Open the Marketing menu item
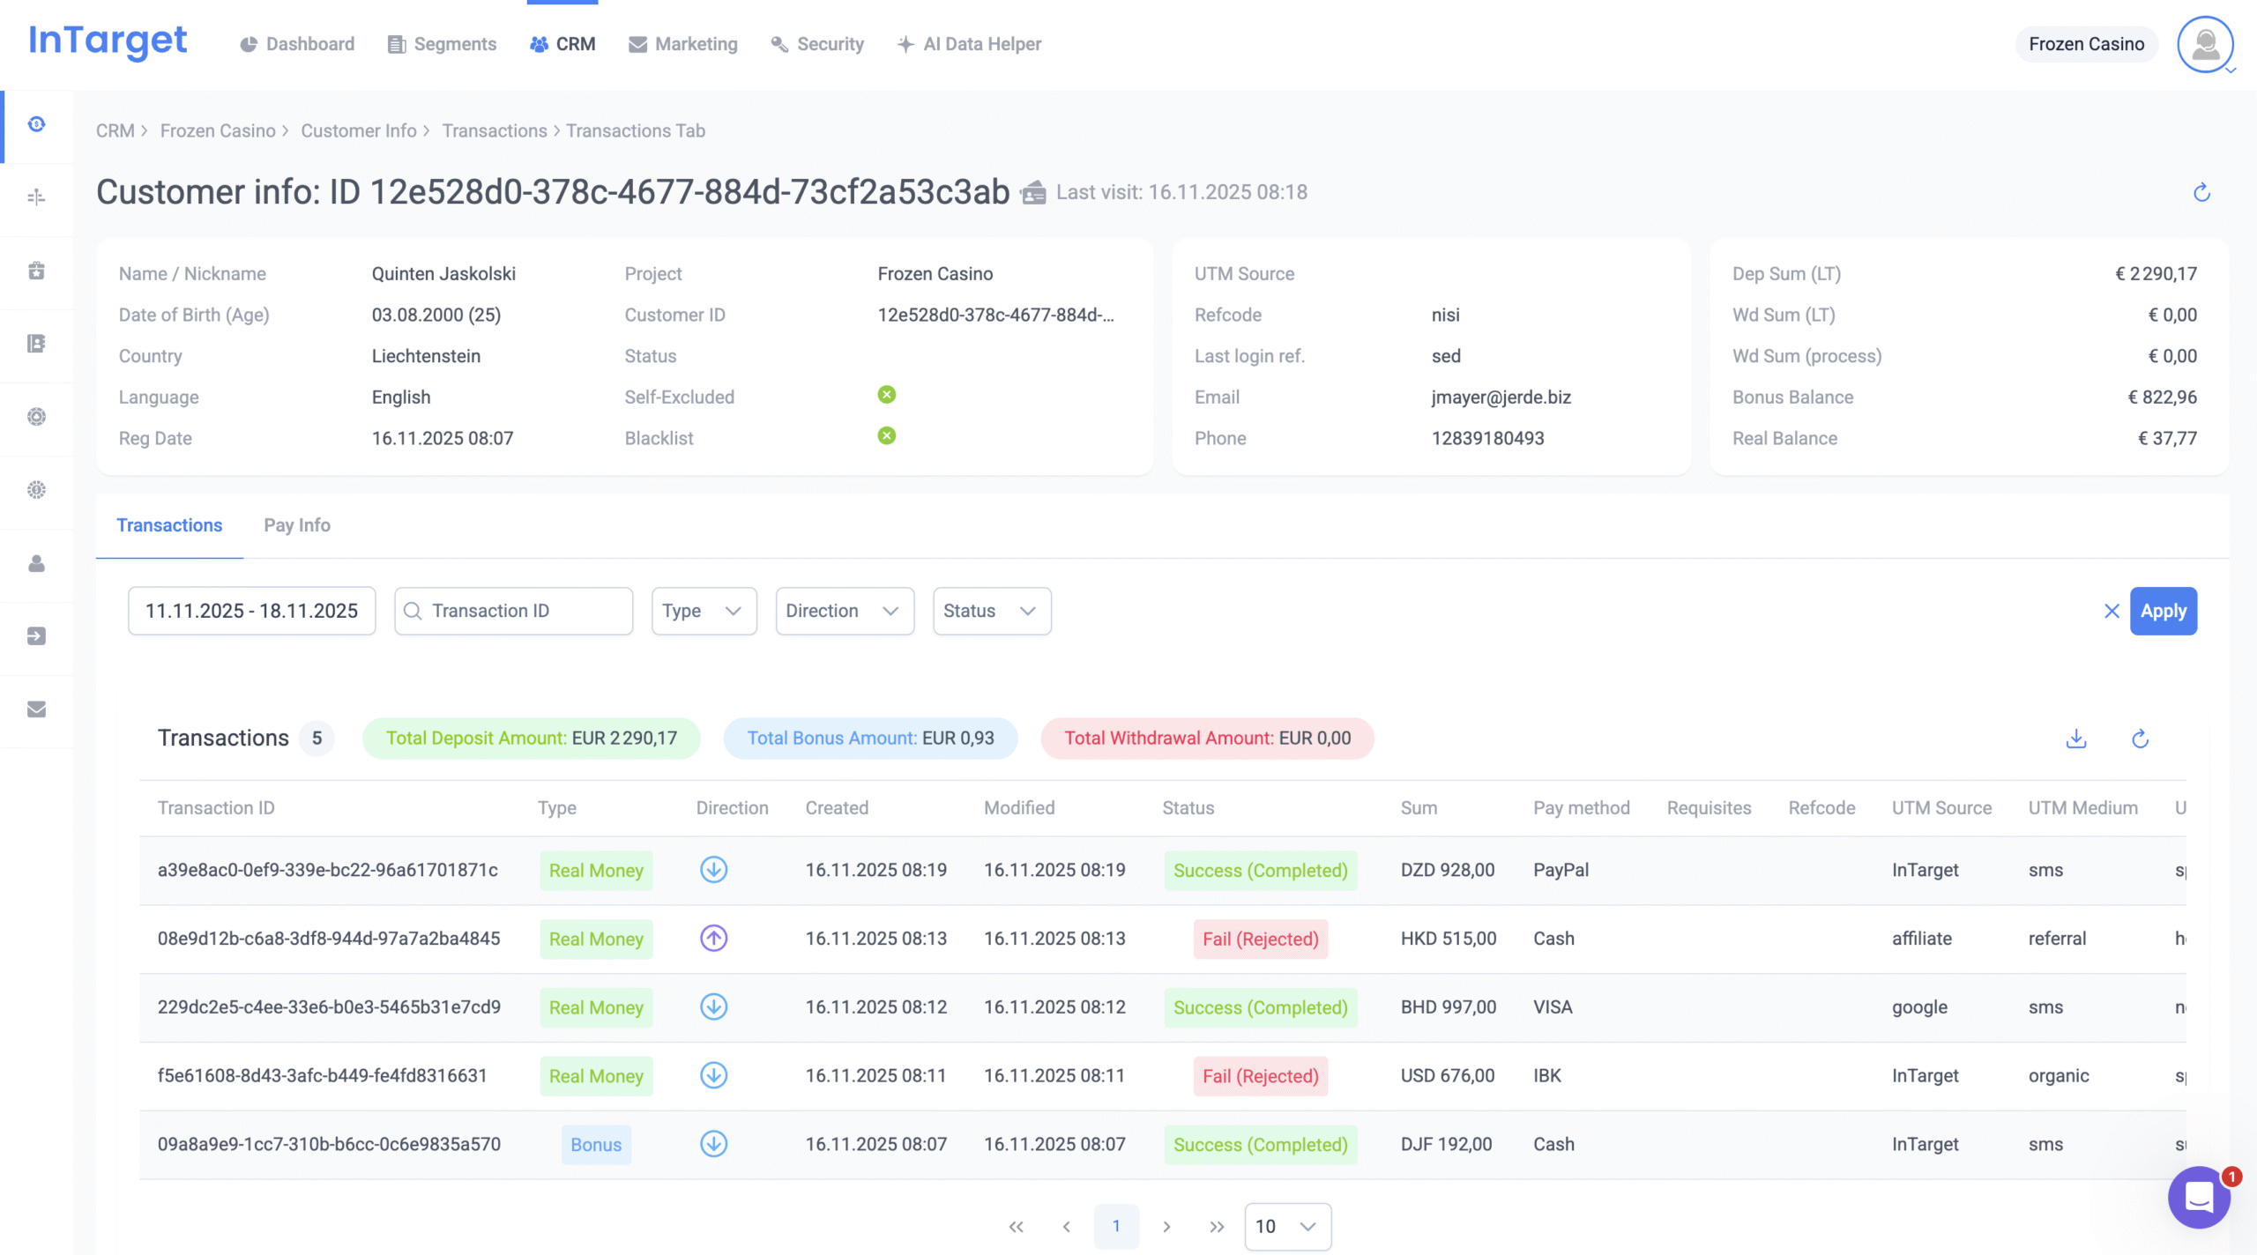 click(x=683, y=44)
